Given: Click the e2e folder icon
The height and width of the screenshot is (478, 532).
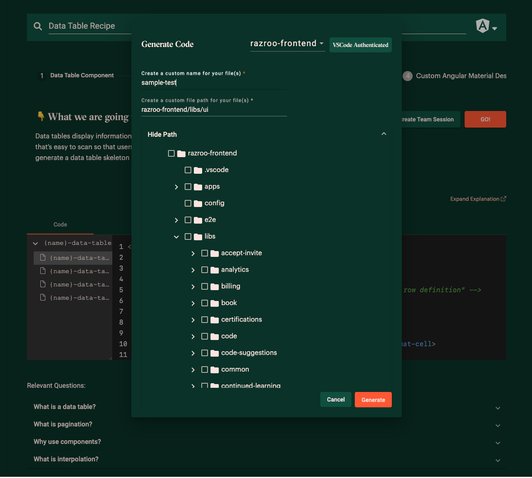Looking at the screenshot, I should point(198,220).
